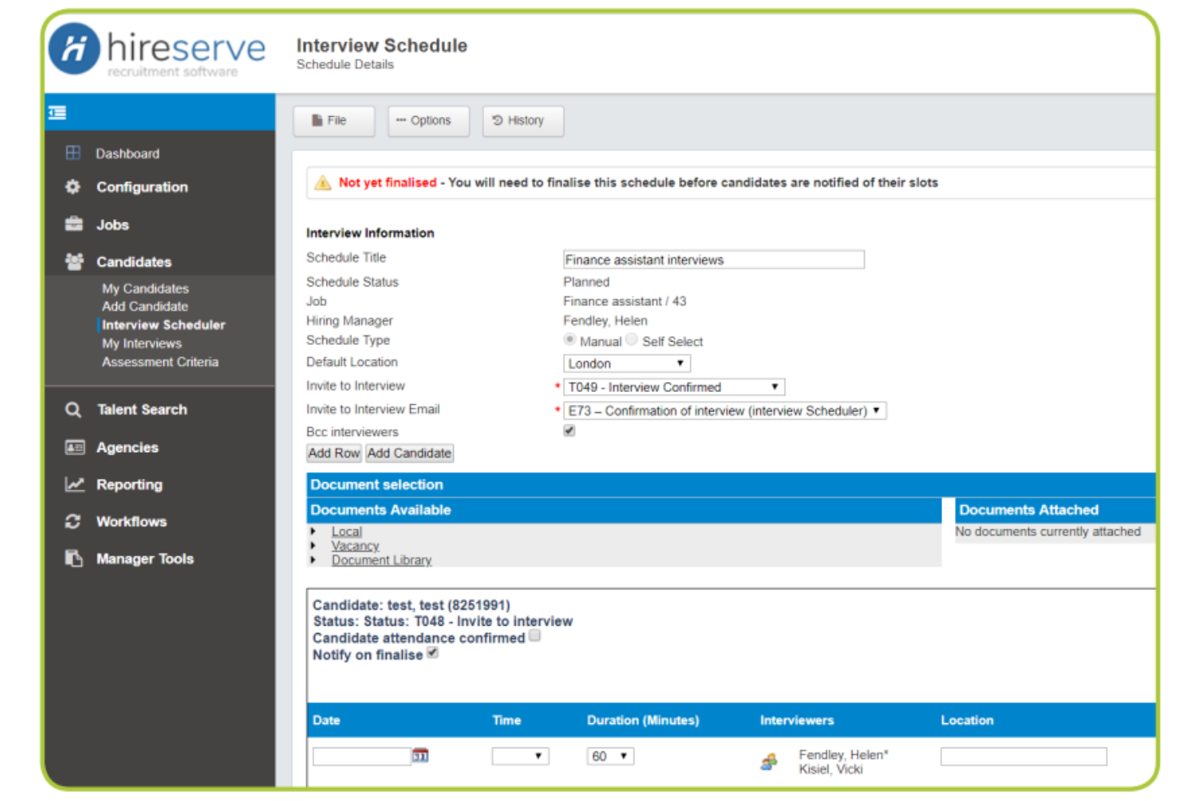
Task: Open My Candidates in sidebar
Action: click(145, 288)
